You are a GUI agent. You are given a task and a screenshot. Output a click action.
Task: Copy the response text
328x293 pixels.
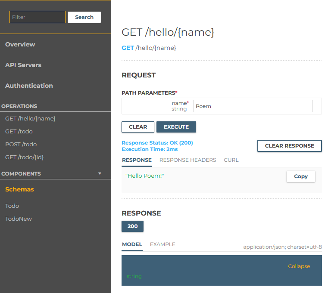click(300, 176)
